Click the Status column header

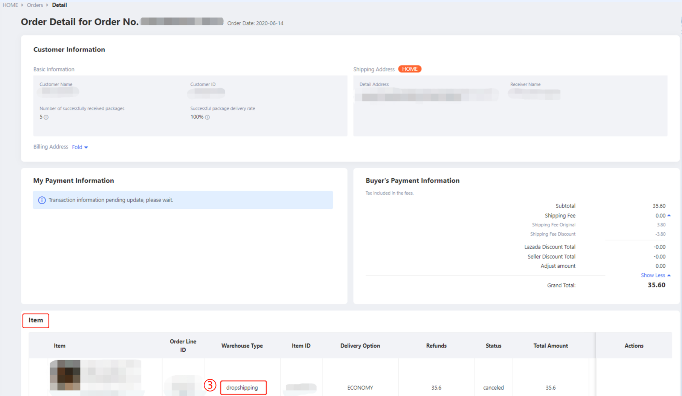pos(493,346)
